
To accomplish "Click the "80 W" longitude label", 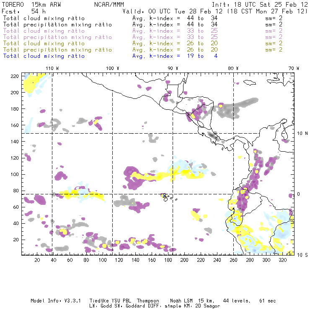I will pos(233,68).
